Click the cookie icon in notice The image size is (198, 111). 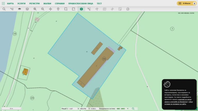pos(167,84)
